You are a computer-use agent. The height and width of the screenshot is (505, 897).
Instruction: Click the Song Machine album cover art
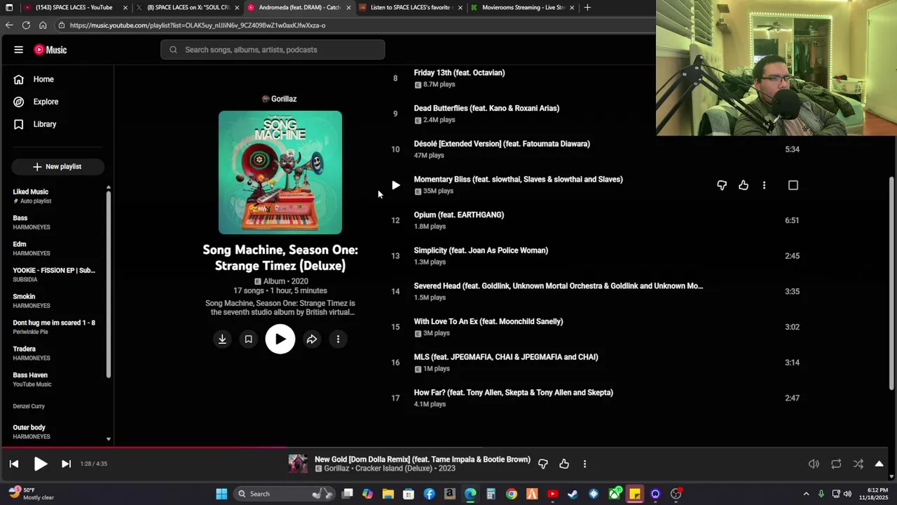[280, 173]
